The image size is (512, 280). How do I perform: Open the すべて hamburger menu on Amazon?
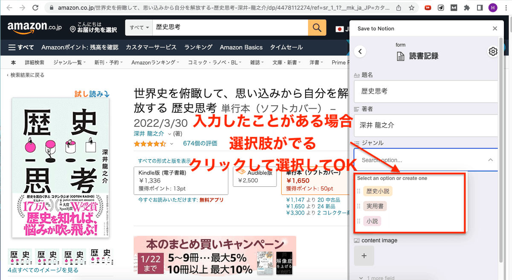(x=21, y=47)
